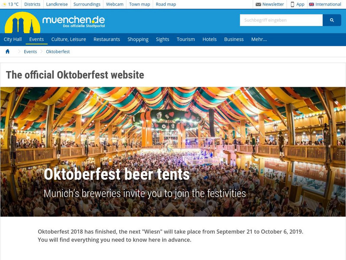Open the Culture, Leisure menu

(x=69, y=39)
